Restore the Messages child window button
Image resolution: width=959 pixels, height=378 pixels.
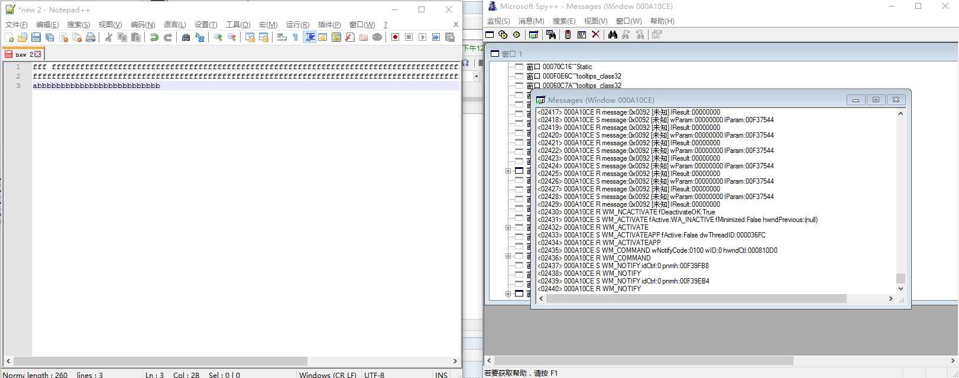coord(876,100)
